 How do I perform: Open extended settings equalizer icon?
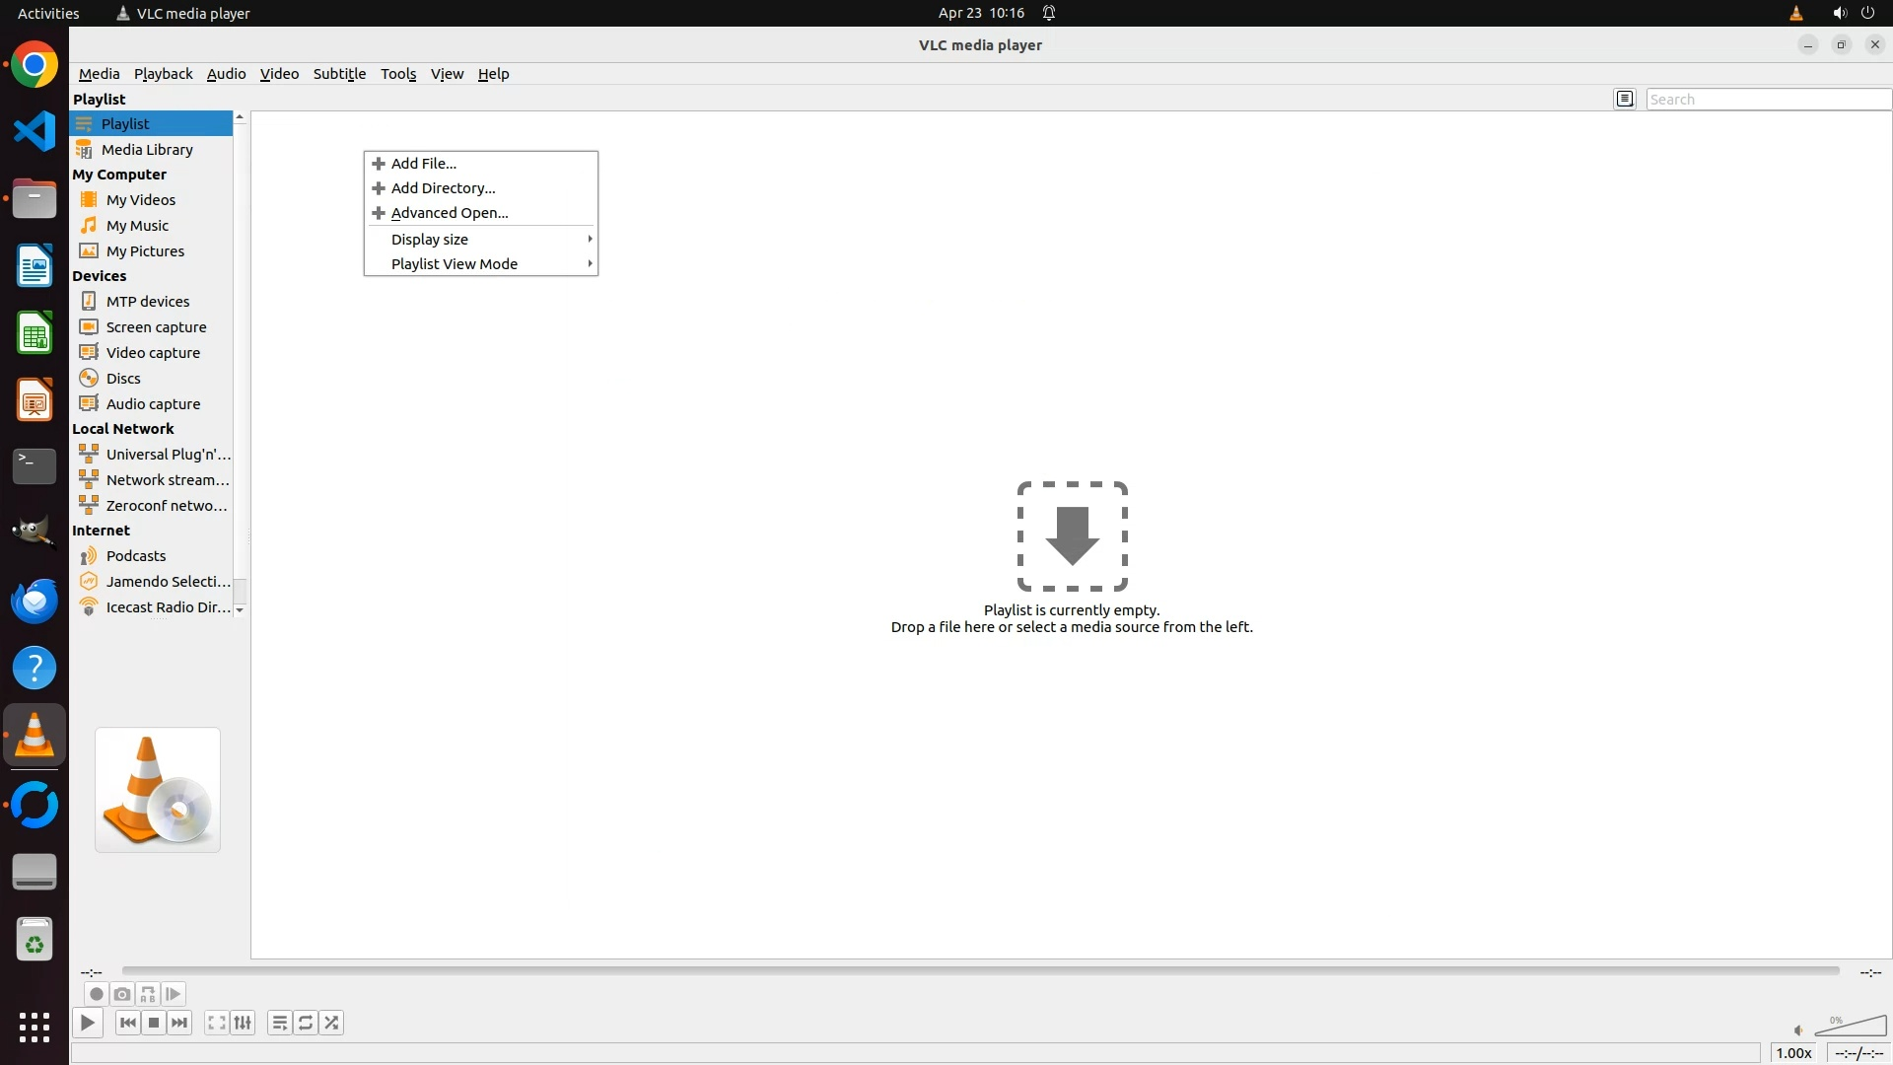tap(243, 1023)
